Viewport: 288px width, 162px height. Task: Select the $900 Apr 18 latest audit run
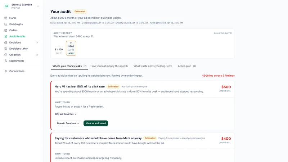coord(71,48)
